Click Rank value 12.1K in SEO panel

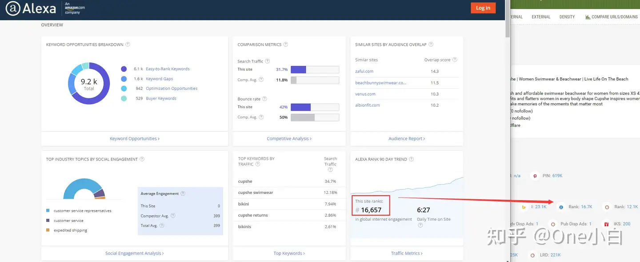(x=632, y=207)
